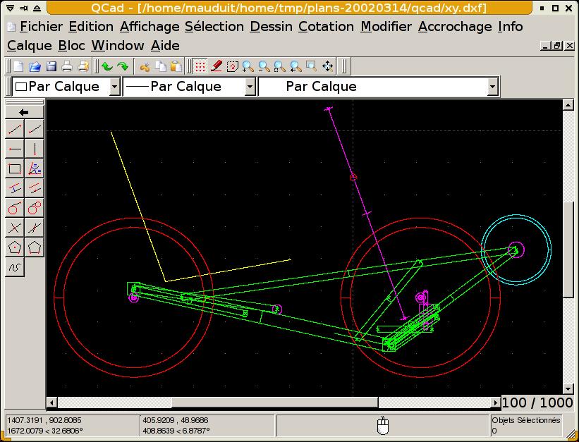Paste from the clipboard icon

[176, 66]
